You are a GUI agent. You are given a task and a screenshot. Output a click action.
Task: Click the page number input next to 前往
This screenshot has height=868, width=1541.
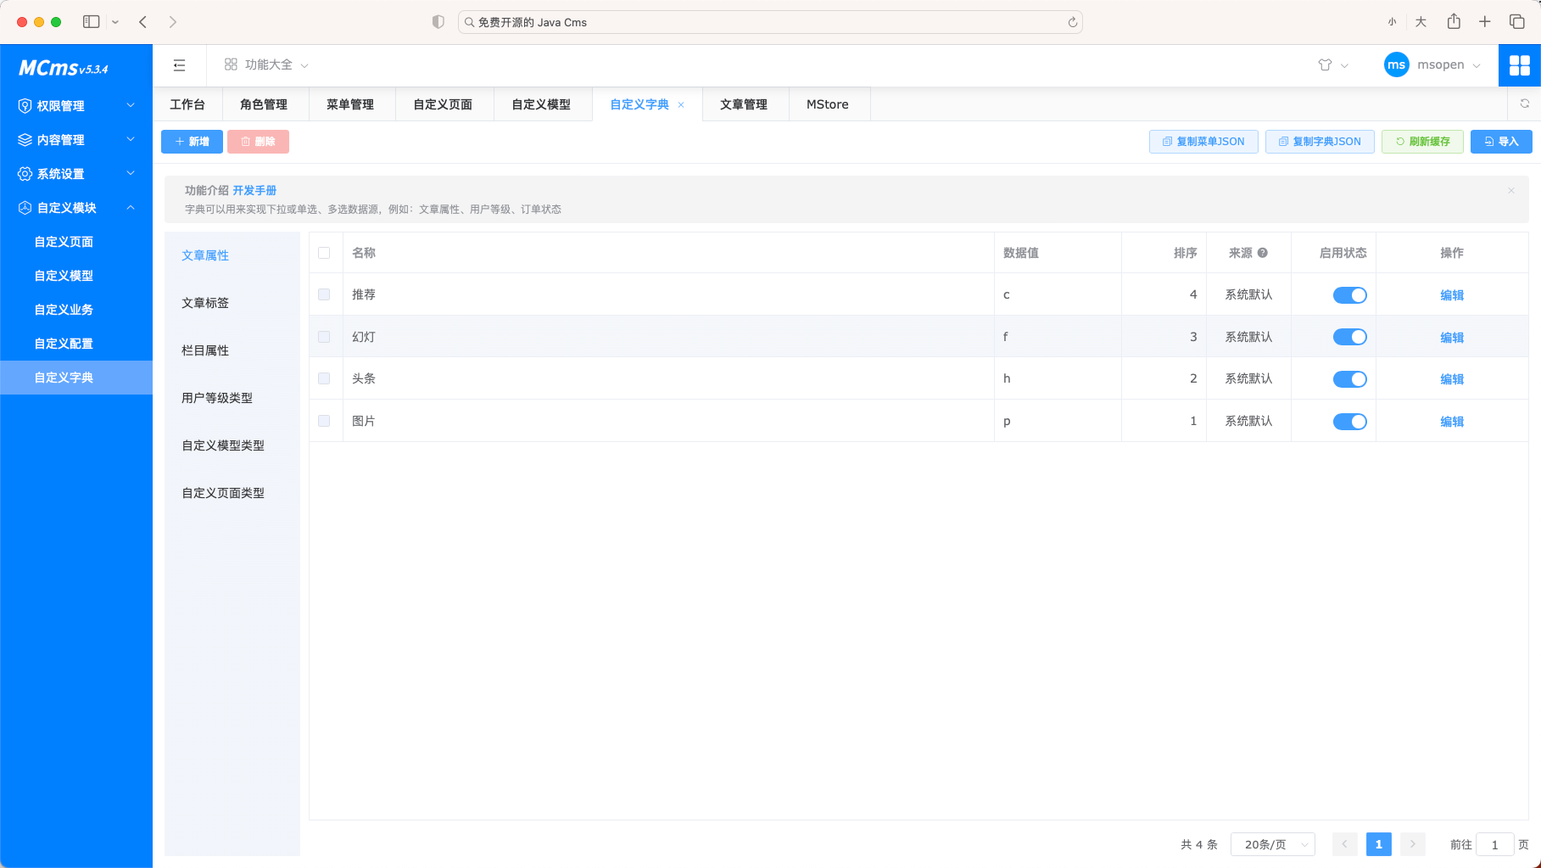click(1494, 843)
